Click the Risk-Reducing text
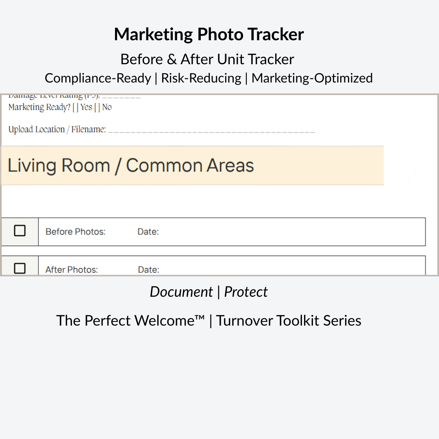This screenshot has width=439, height=439. tap(201, 78)
